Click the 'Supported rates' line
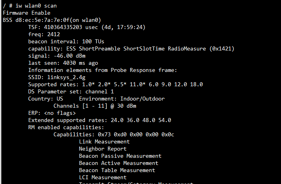281x184 pixels. point(115,84)
